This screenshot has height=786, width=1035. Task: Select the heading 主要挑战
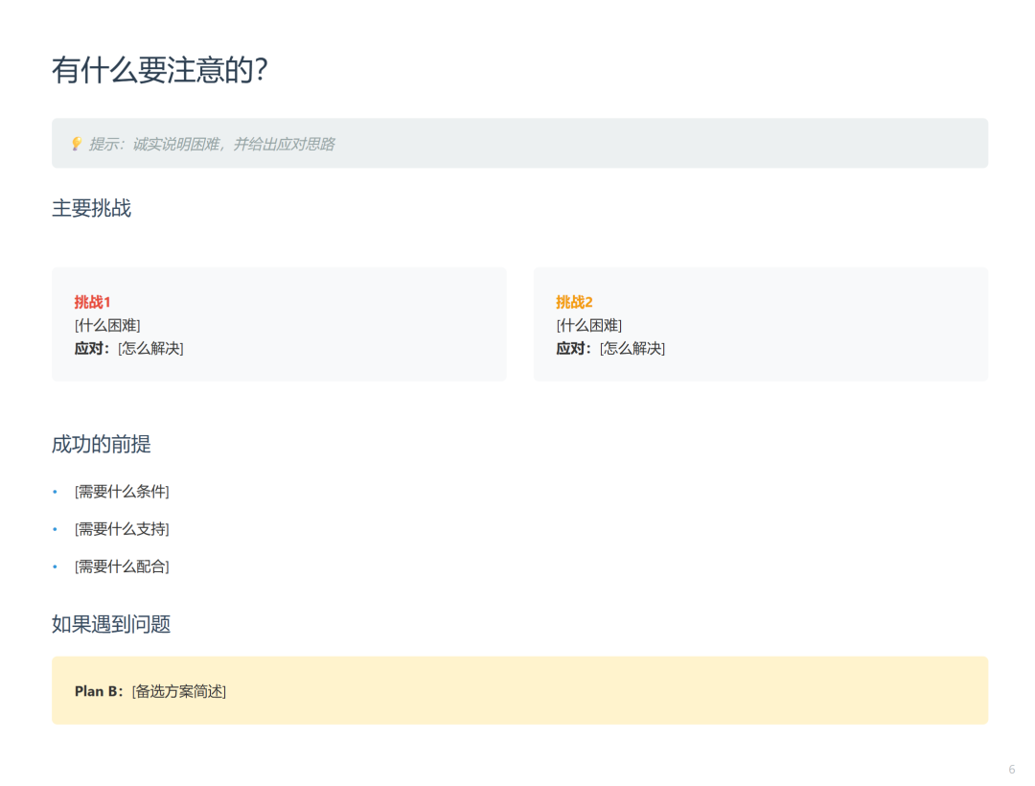click(x=92, y=208)
